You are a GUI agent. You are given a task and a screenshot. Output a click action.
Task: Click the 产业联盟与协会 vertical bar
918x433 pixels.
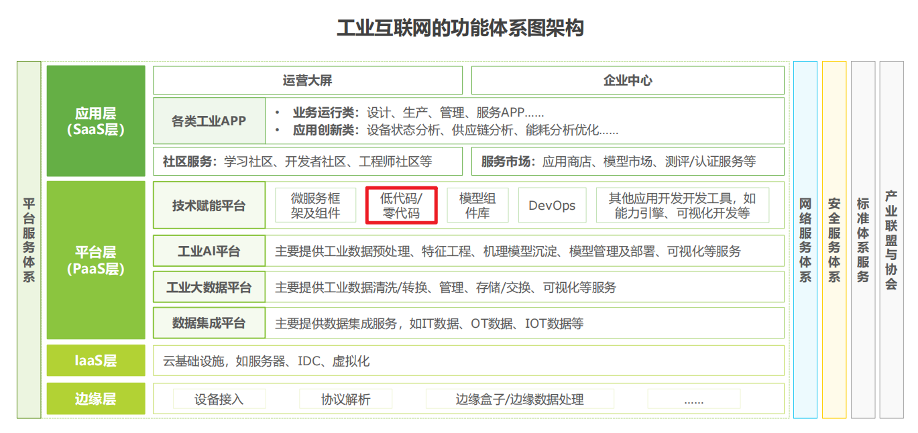click(x=891, y=240)
